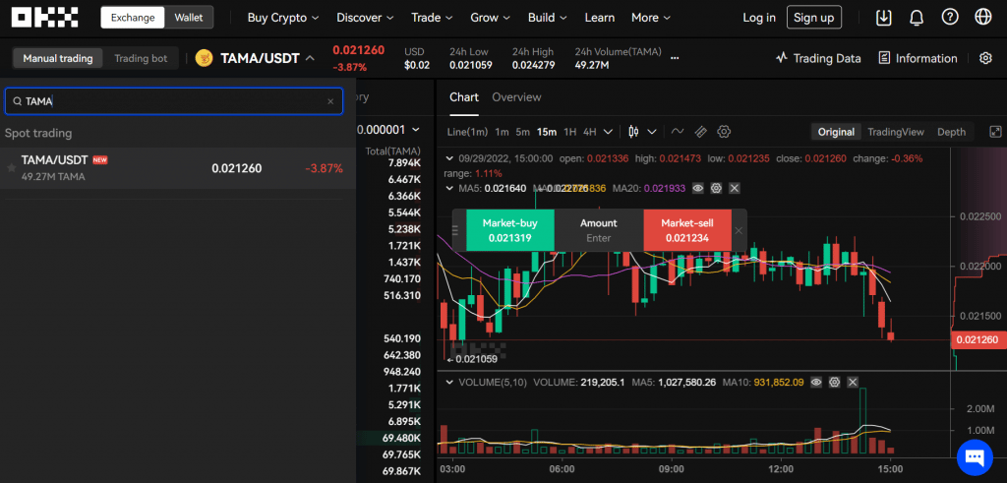Open the Learn menu
Viewport: 1007px width, 483px height.
tap(599, 18)
